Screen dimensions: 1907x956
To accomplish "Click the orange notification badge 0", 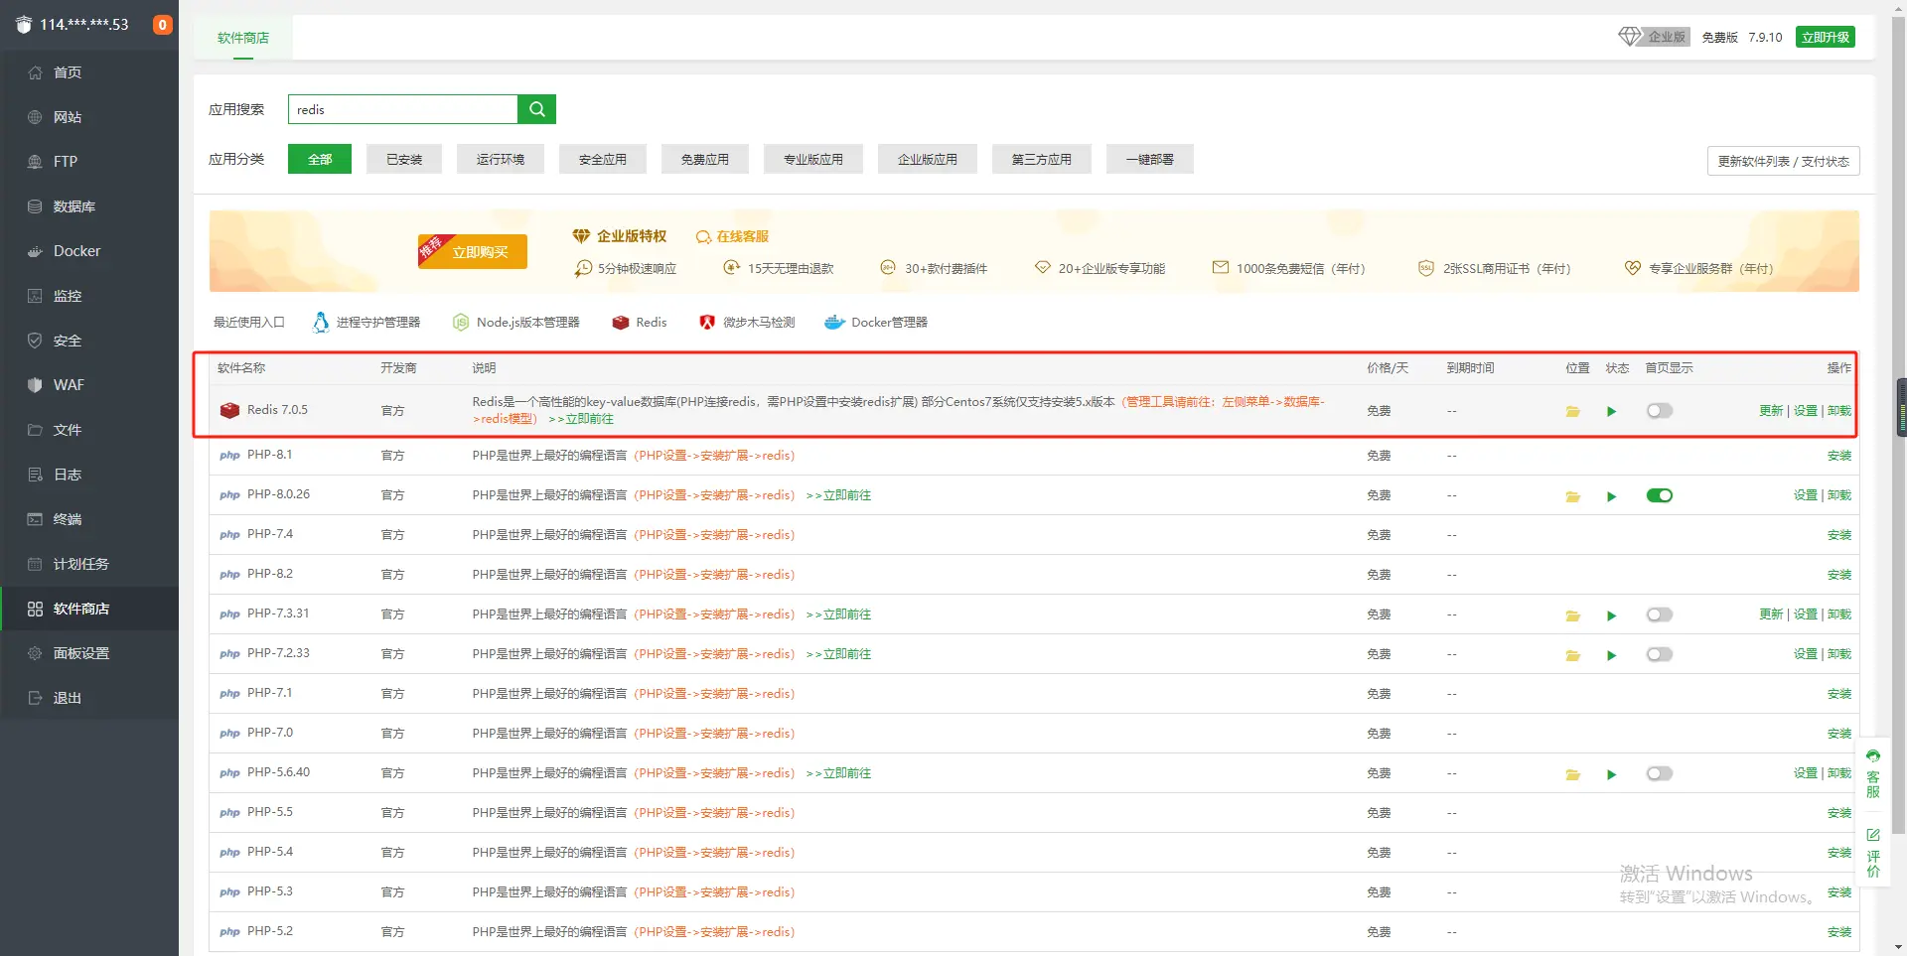I will coord(162,25).
